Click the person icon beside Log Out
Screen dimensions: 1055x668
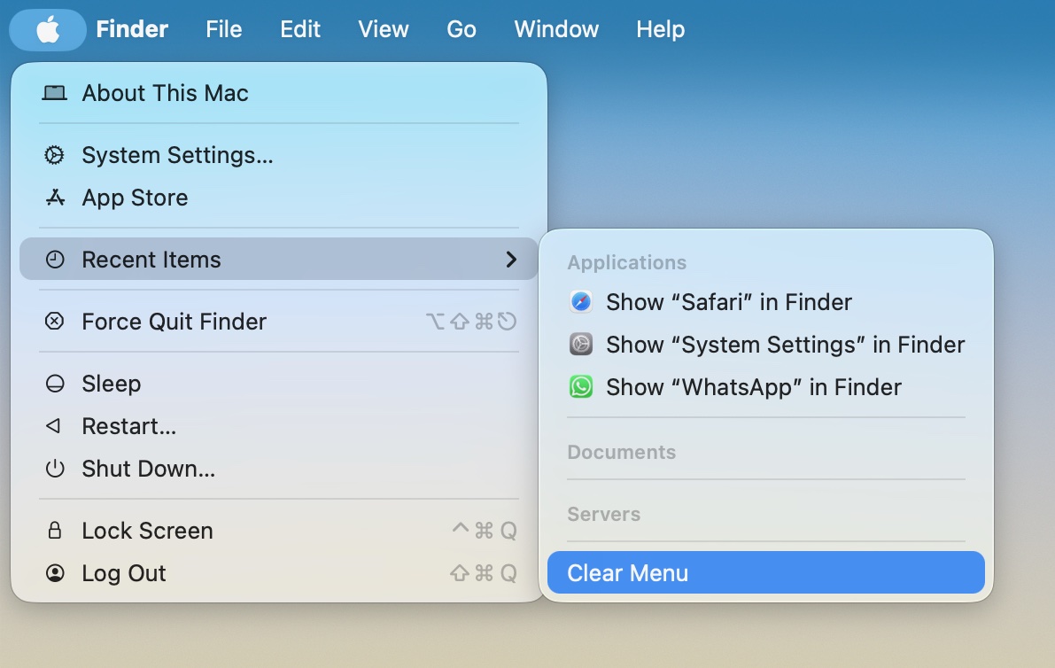point(55,573)
